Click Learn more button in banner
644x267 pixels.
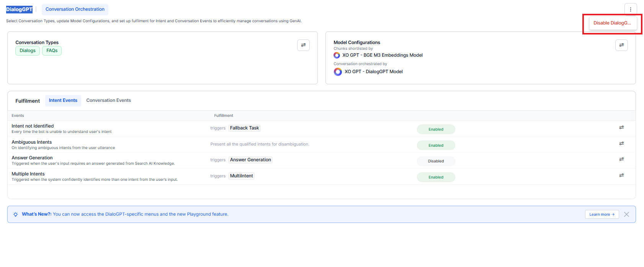(x=602, y=215)
